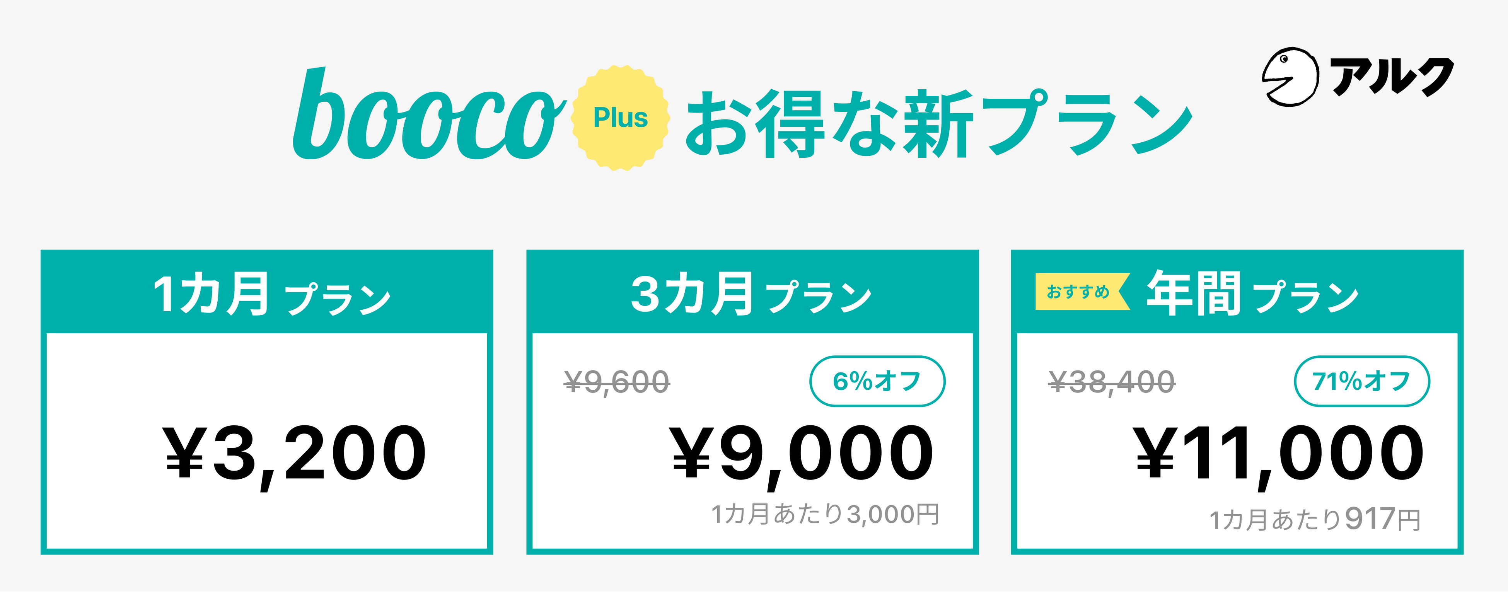Click the 1カ月あたり3,000円 note
Image resolution: width=1508 pixels, height=592 pixels.
click(825, 515)
